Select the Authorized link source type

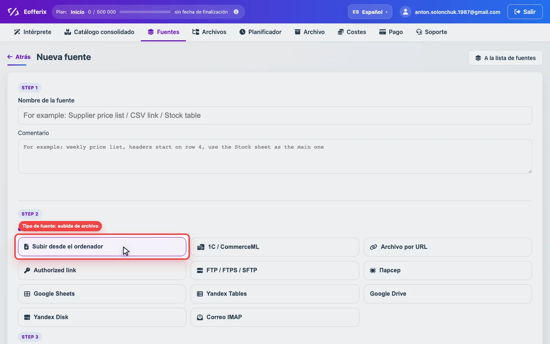pos(102,270)
